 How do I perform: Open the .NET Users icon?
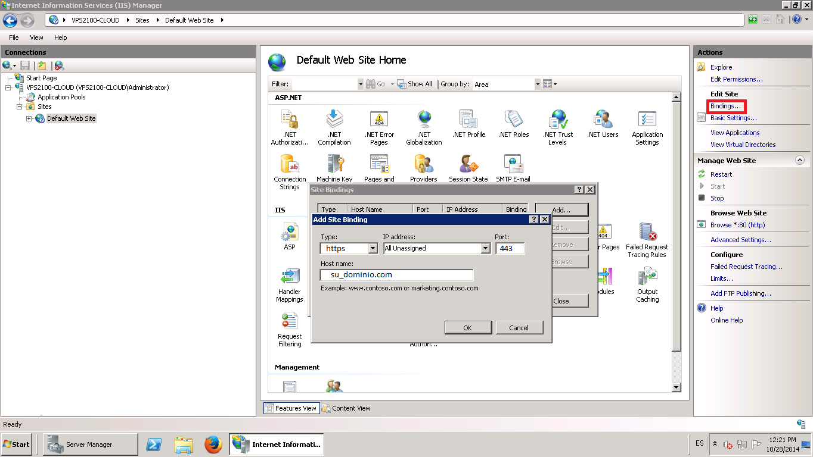pyautogui.click(x=603, y=124)
